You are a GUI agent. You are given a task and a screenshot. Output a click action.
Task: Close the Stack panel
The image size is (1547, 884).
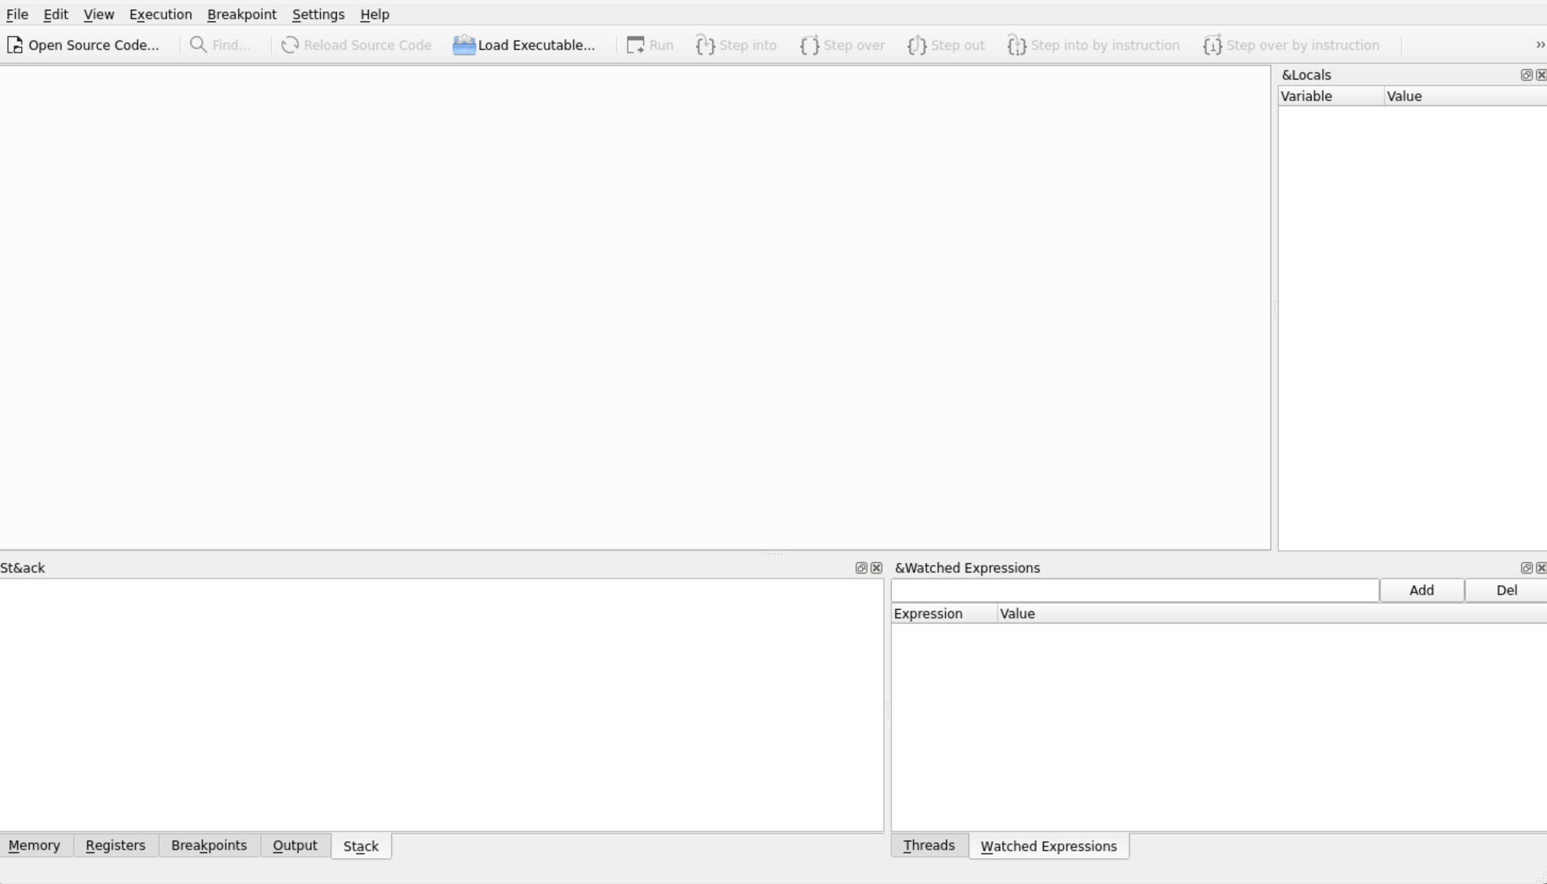pyautogui.click(x=877, y=568)
